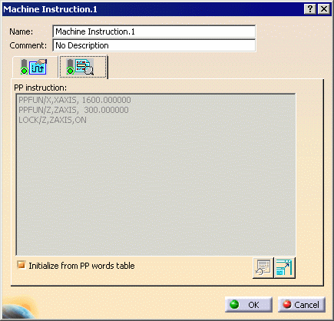This screenshot has width=334, height=321.
Task: Click the Comment field reading No Description
Action: 154,45
